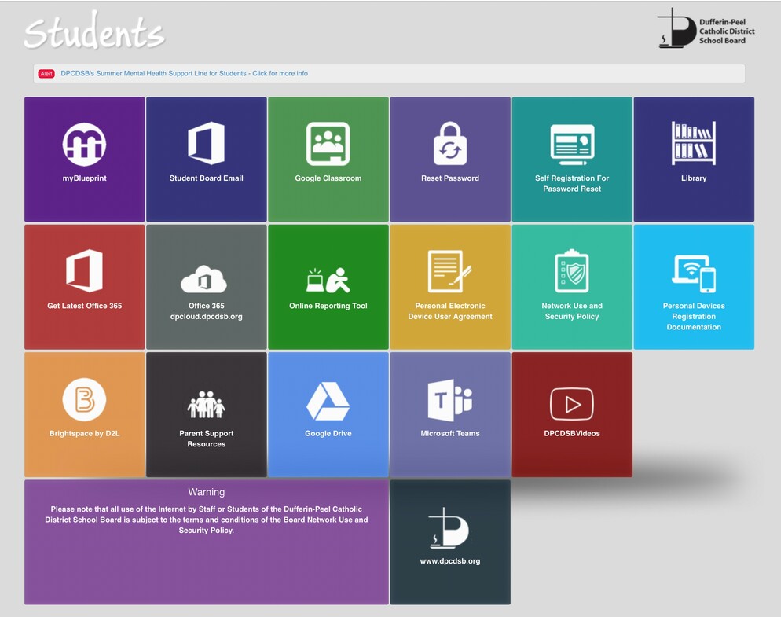
Task: Click the Online Reporting Tool label
Action: coord(328,306)
